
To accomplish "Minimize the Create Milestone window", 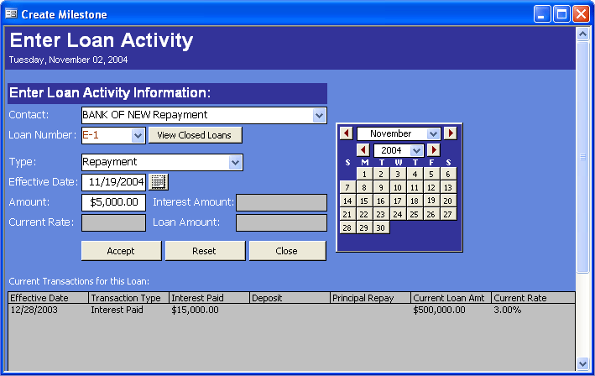I will tap(542, 14).
